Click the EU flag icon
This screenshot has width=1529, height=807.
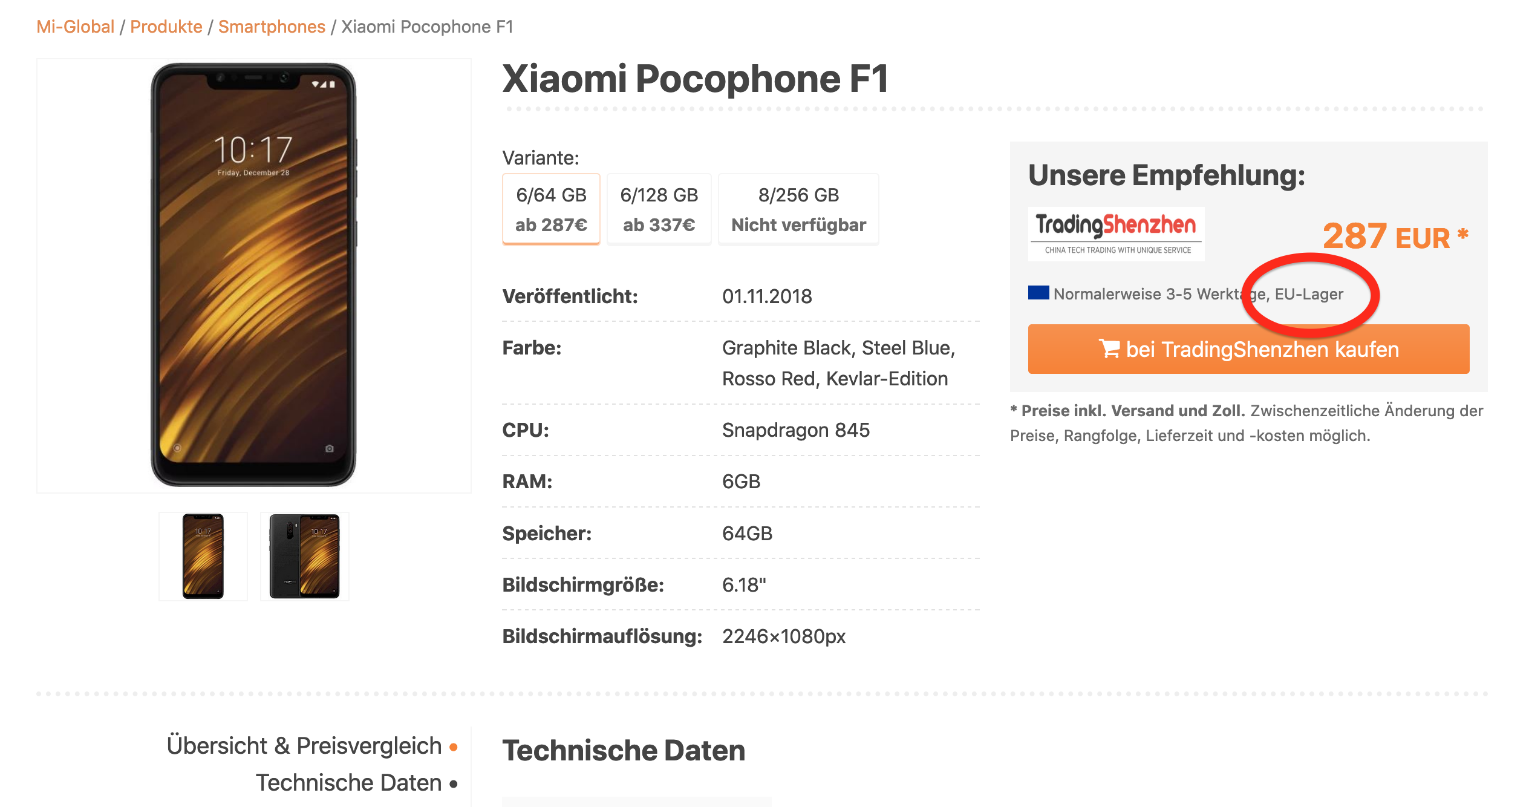click(x=1038, y=293)
